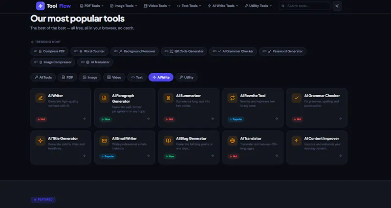Select the Video filter tab

coord(114,77)
